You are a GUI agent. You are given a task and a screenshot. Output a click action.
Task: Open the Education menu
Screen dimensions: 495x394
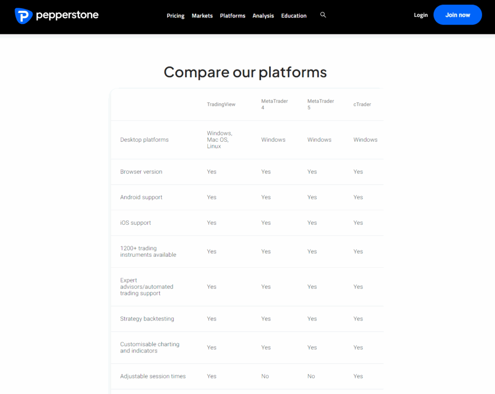tap(294, 15)
